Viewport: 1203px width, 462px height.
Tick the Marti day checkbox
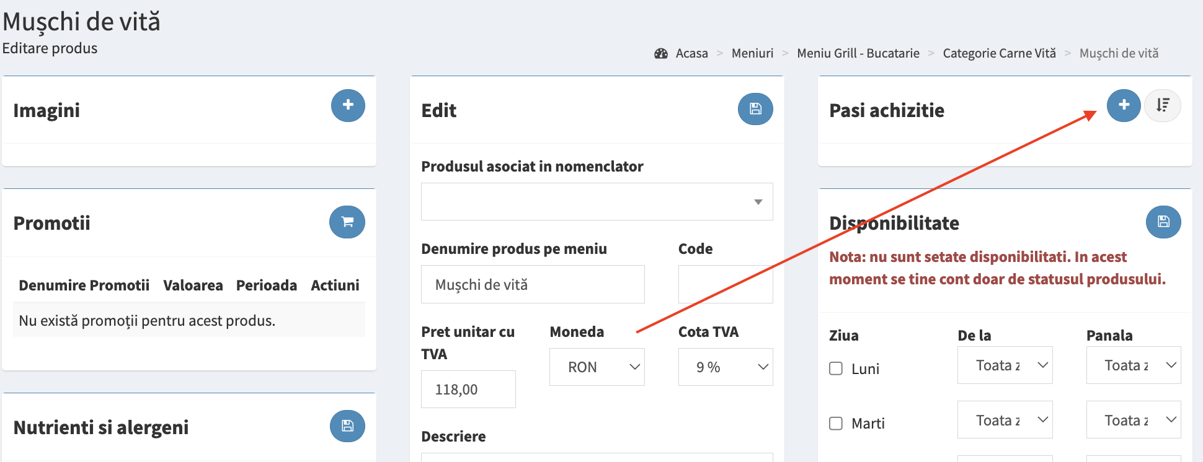836,424
